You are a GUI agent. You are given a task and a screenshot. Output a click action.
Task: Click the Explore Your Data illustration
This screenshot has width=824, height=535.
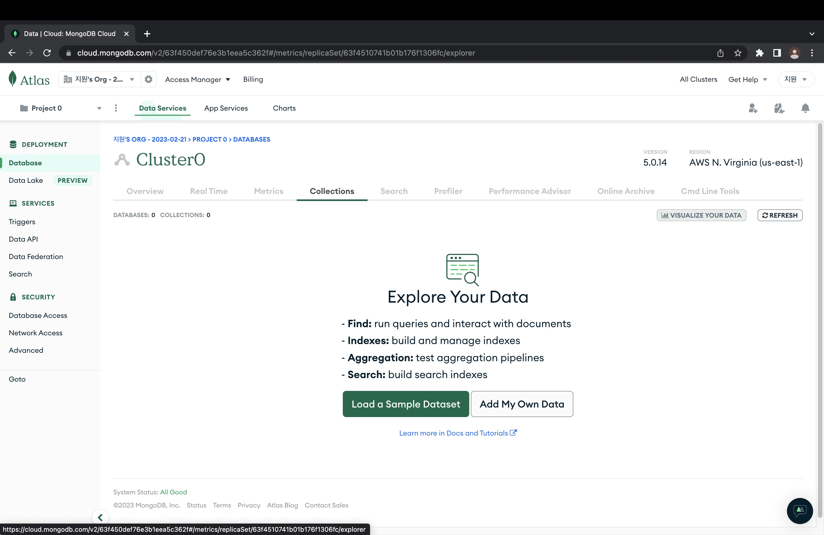point(463,270)
